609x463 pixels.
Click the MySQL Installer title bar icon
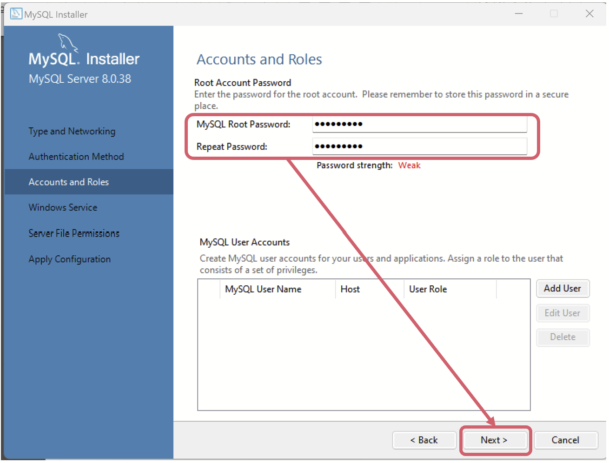pyautogui.click(x=16, y=14)
